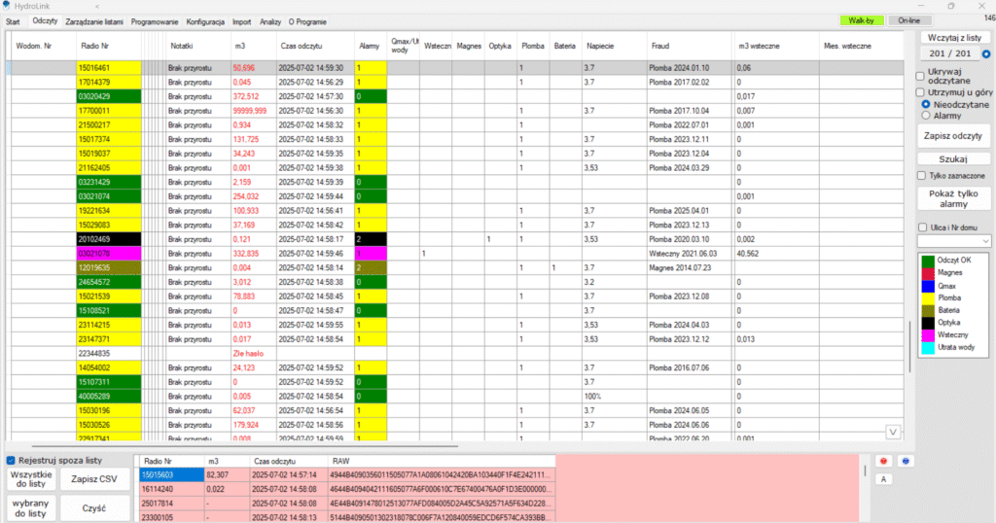Click the red icon beside the RAW panel
996x523 pixels.
[x=884, y=461]
